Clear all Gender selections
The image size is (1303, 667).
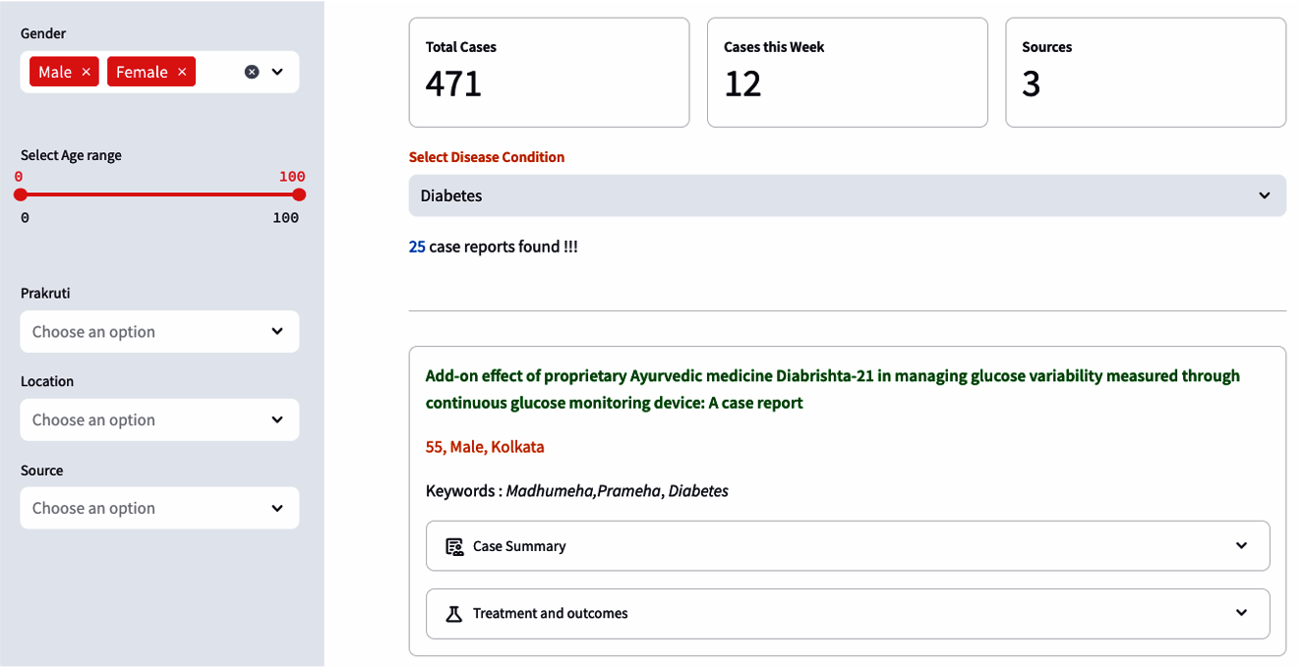click(252, 72)
